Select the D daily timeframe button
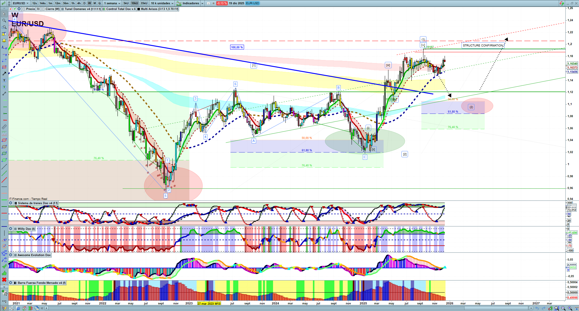 85,3
